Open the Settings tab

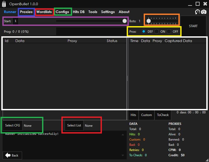pyautogui.click(x=108, y=12)
